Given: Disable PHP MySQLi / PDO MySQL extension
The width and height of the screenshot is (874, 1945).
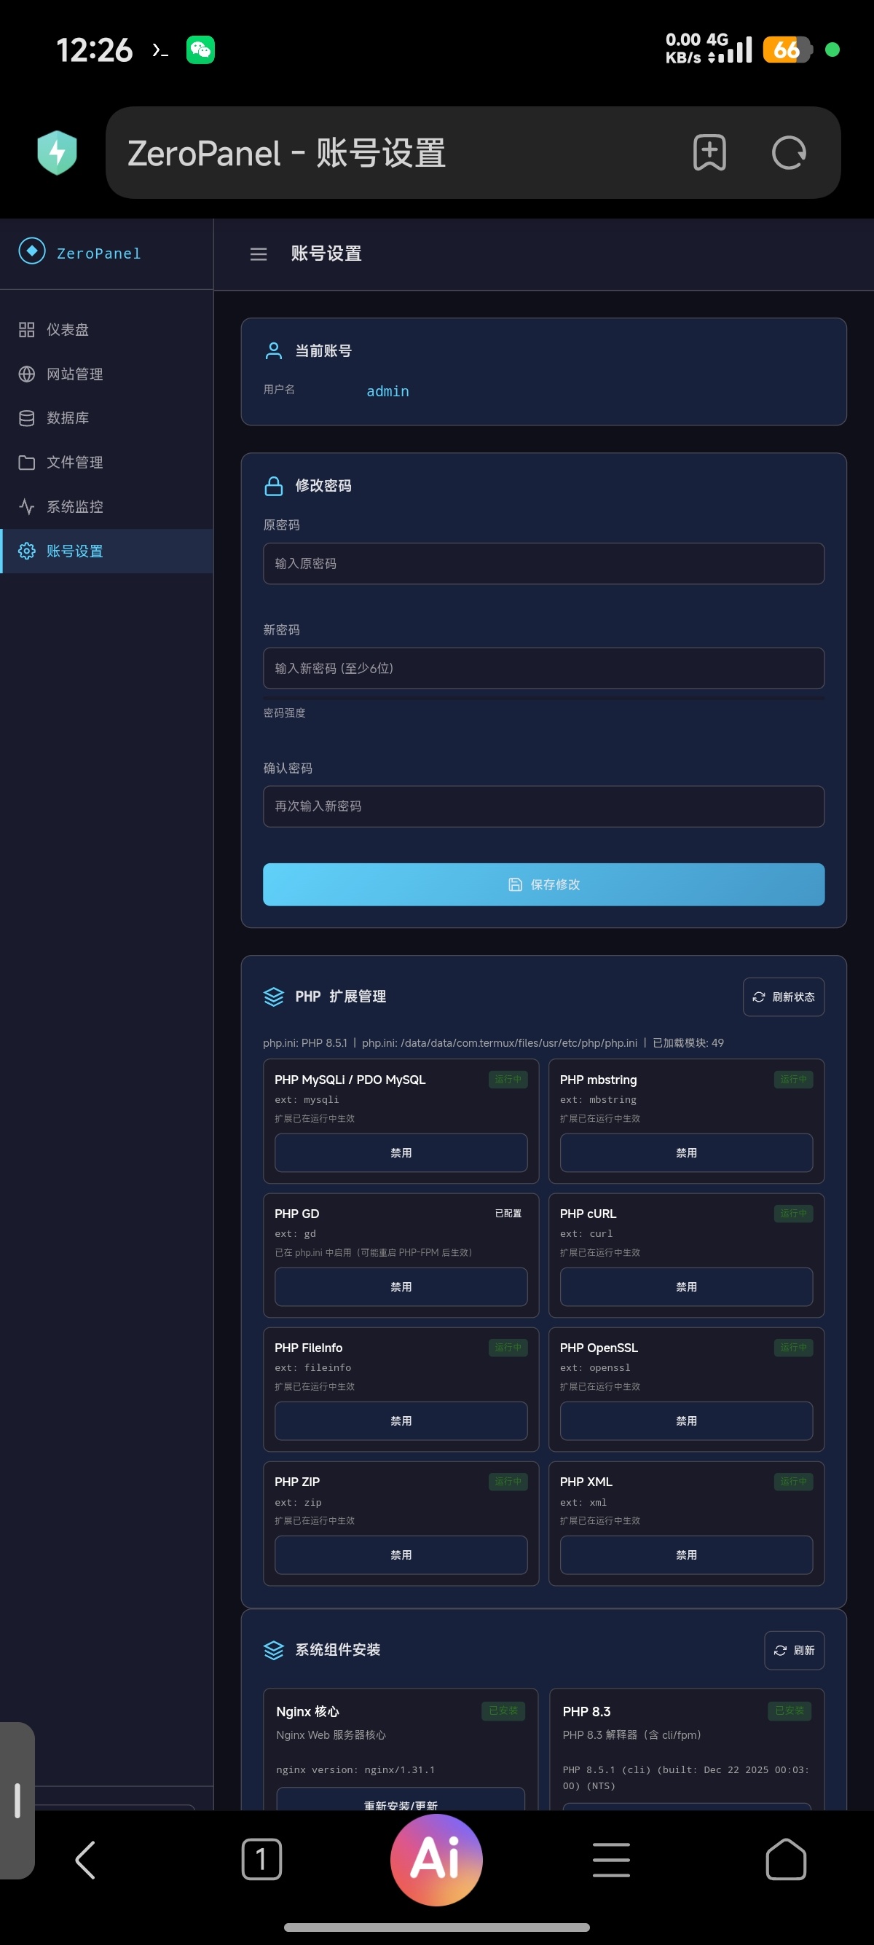Looking at the screenshot, I should pos(401,1152).
